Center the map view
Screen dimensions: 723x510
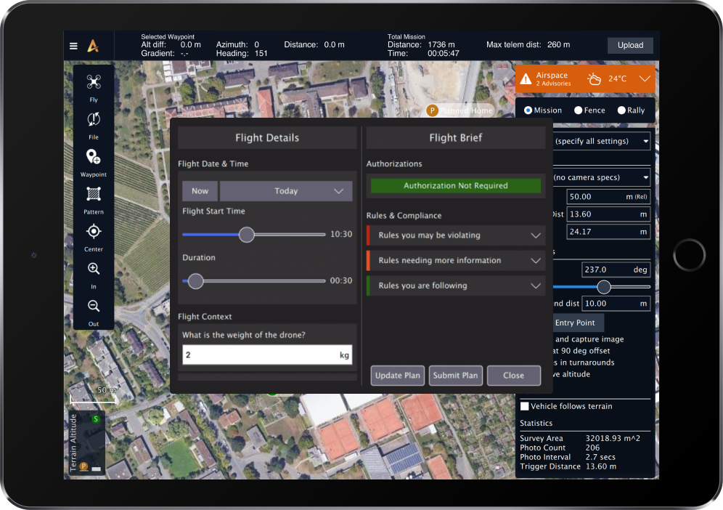pos(94,231)
